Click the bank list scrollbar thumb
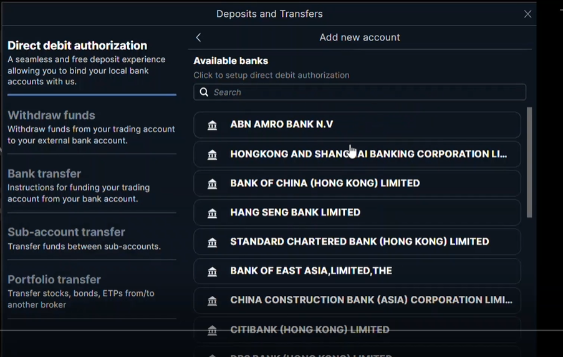563x357 pixels. tap(529, 162)
